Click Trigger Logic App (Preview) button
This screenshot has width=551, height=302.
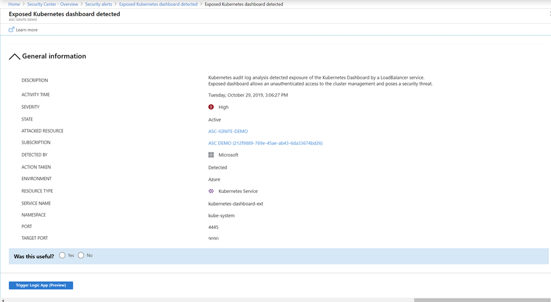41,285
